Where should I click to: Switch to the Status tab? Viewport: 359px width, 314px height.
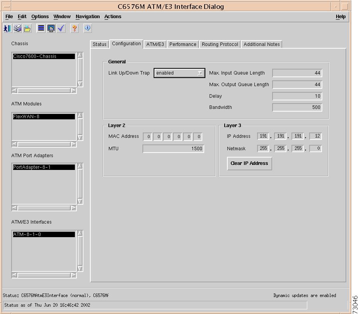tap(99, 44)
